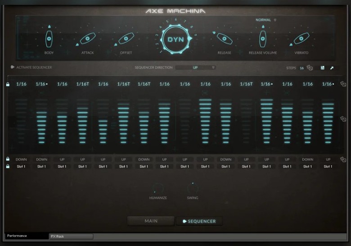Click the step 12 dimmed velocity bar
Screen dimensions: 351x246
tap(246, 121)
